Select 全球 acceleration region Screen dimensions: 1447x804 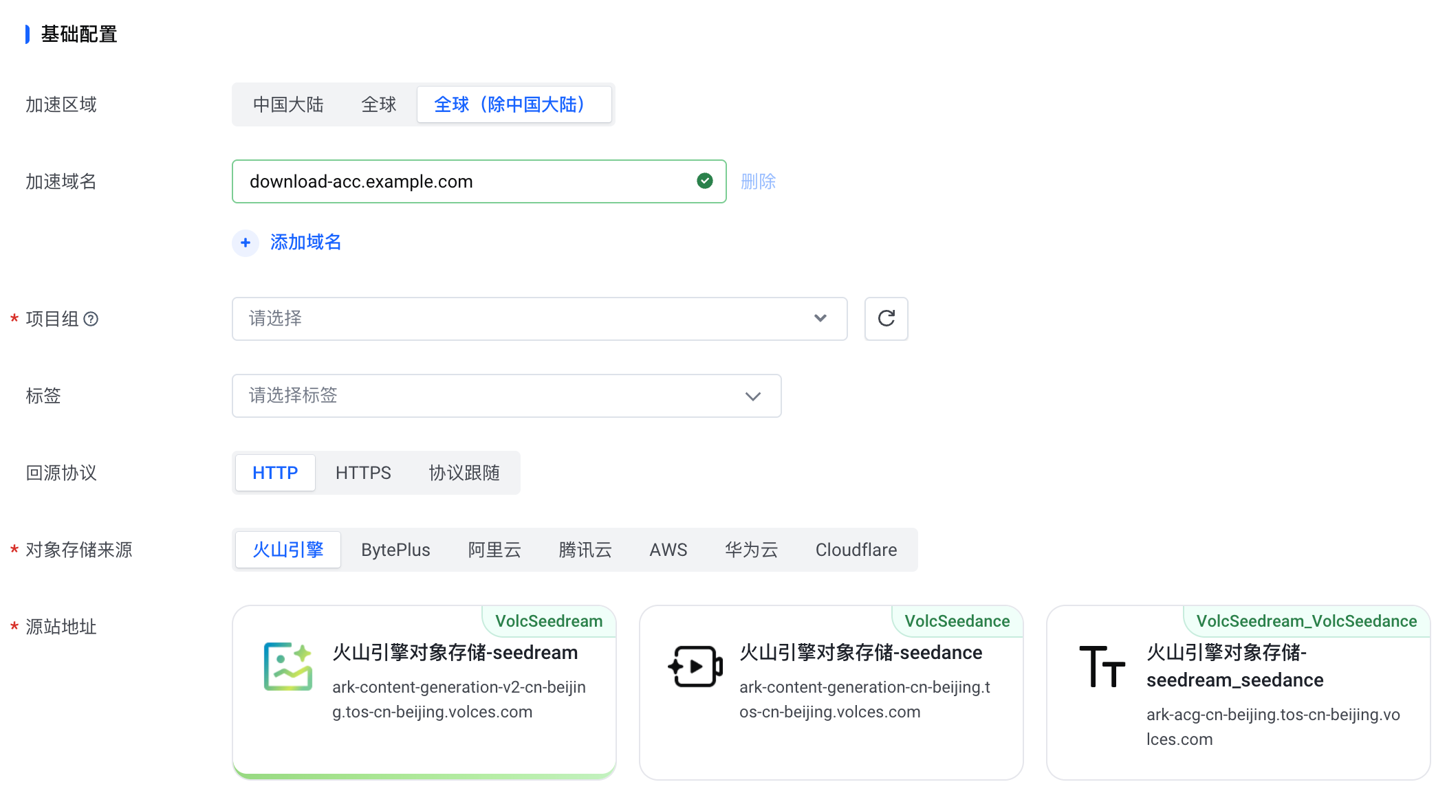(x=379, y=104)
